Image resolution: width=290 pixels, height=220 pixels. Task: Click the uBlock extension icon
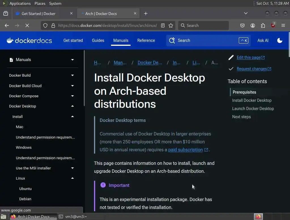point(273,25)
